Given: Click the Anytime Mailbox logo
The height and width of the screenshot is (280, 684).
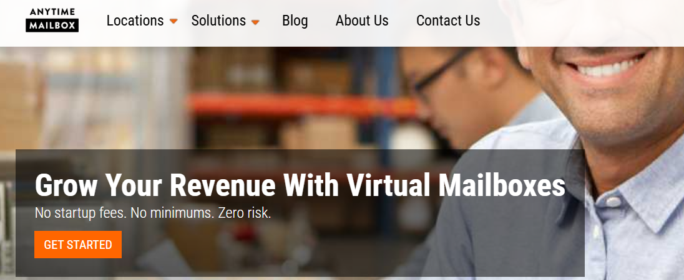Looking at the screenshot, I should (x=52, y=20).
